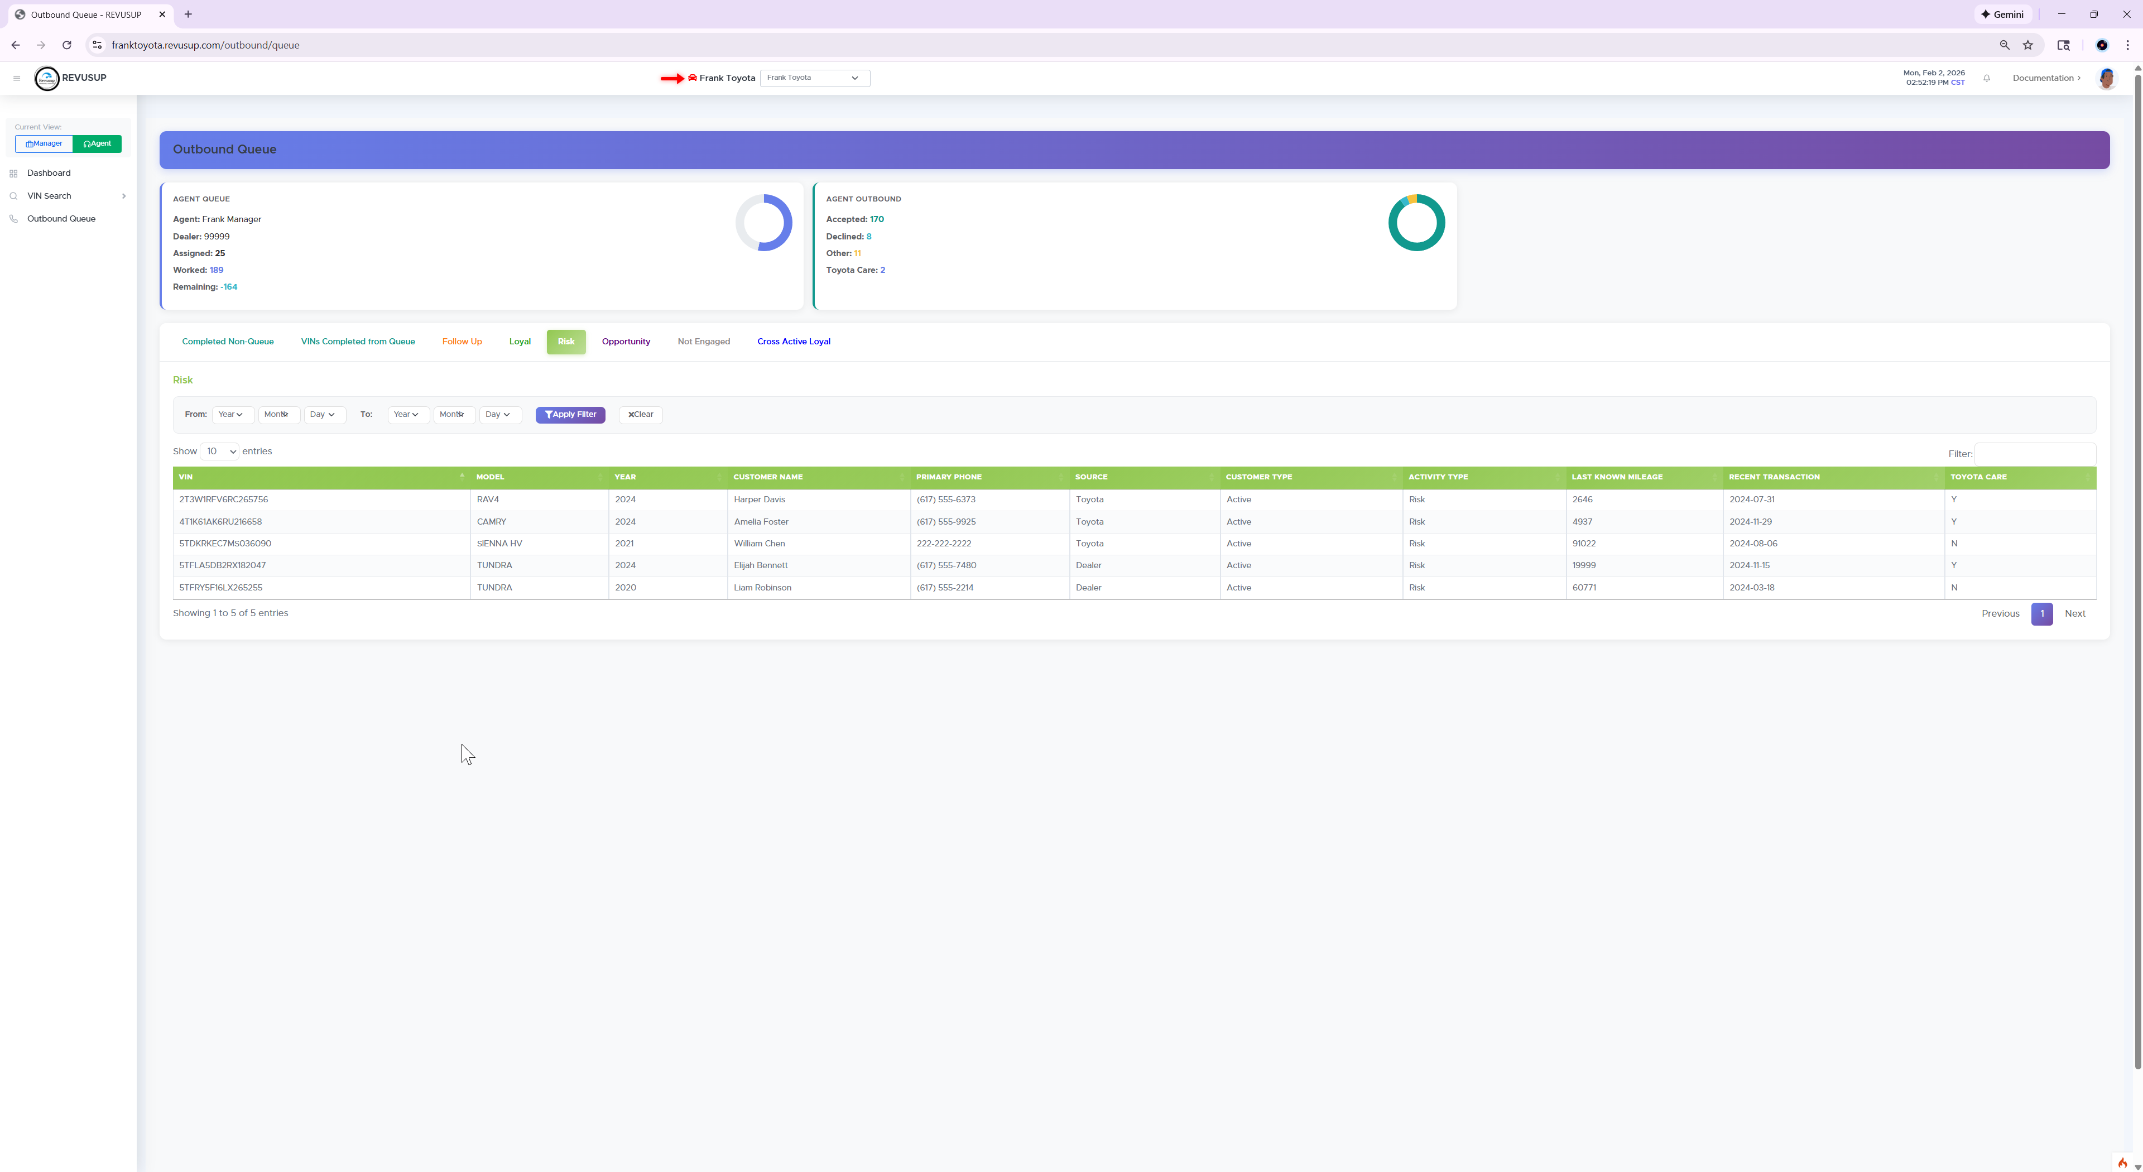Open the Frank Toyota dealer dropdown
The height and width of the screenshot is (1172, 2143).
tap(814, 78)
